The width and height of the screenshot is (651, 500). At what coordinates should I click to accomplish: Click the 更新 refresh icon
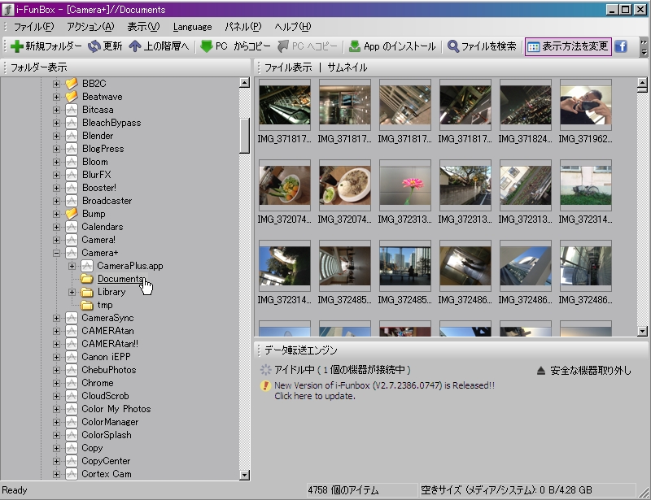click(x=94, y=46)
